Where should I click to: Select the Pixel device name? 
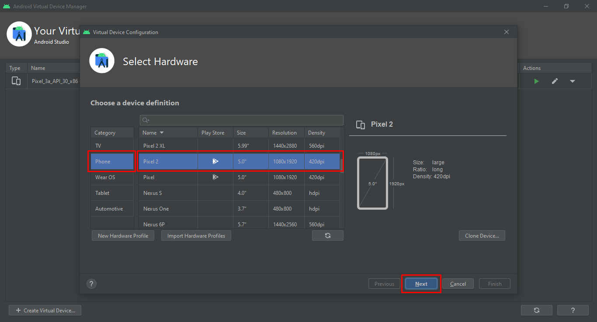pyautogui.click(x=149, y=177)
